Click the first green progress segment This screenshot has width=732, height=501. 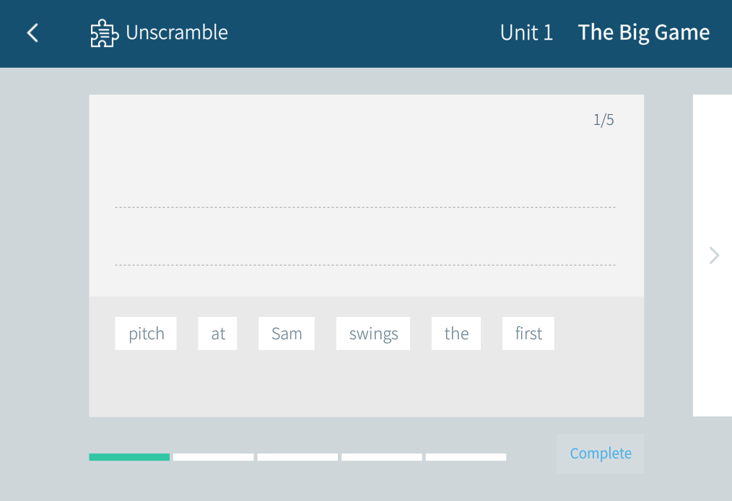(x=129, y=457)
